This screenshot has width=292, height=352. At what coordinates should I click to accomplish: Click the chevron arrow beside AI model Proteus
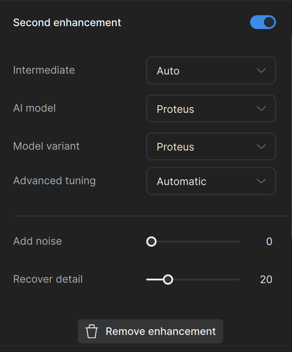tap(261, 108)
